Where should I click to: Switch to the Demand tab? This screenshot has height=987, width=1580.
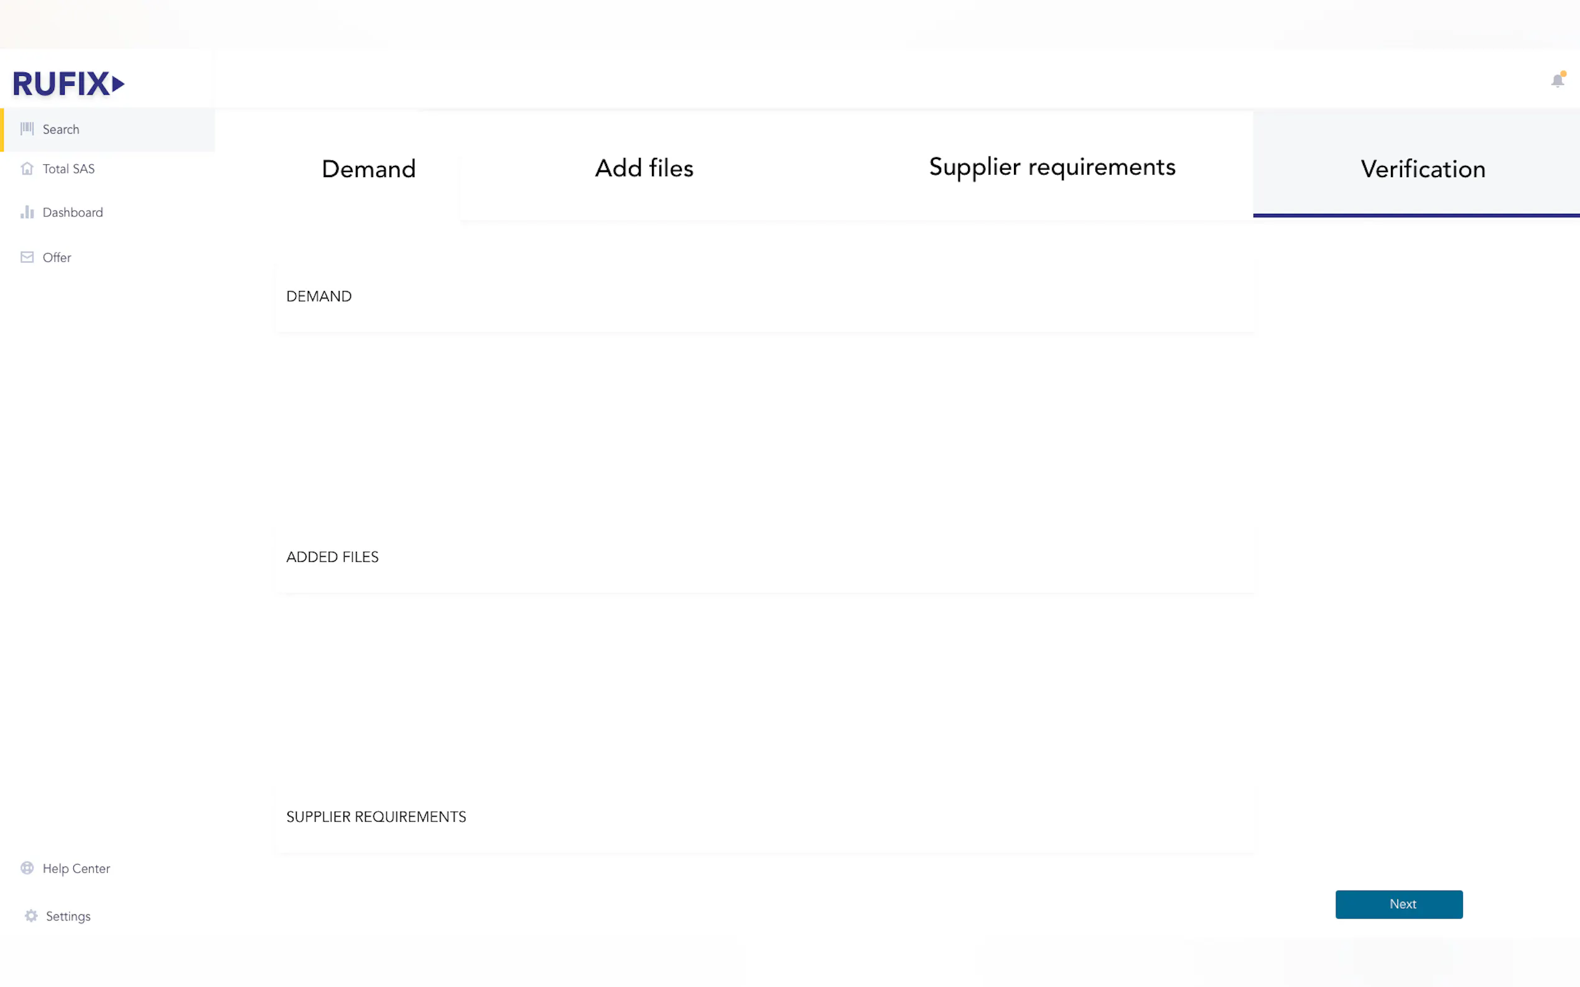(x=368, y=169)
